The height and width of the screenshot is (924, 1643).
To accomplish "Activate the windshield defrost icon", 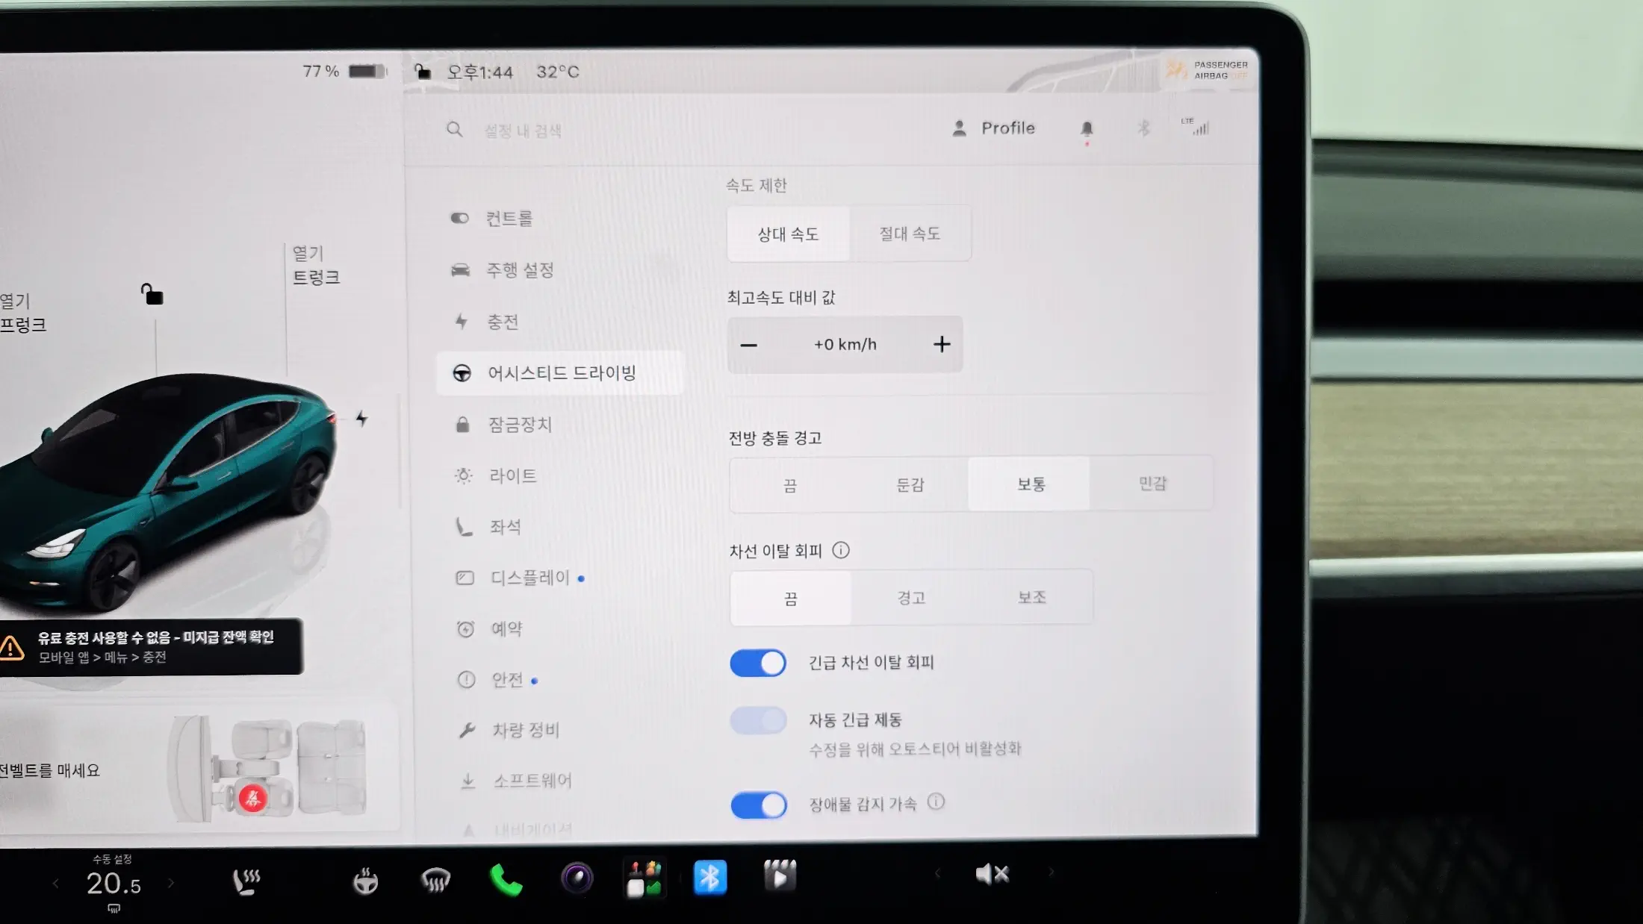I will 435,881.
